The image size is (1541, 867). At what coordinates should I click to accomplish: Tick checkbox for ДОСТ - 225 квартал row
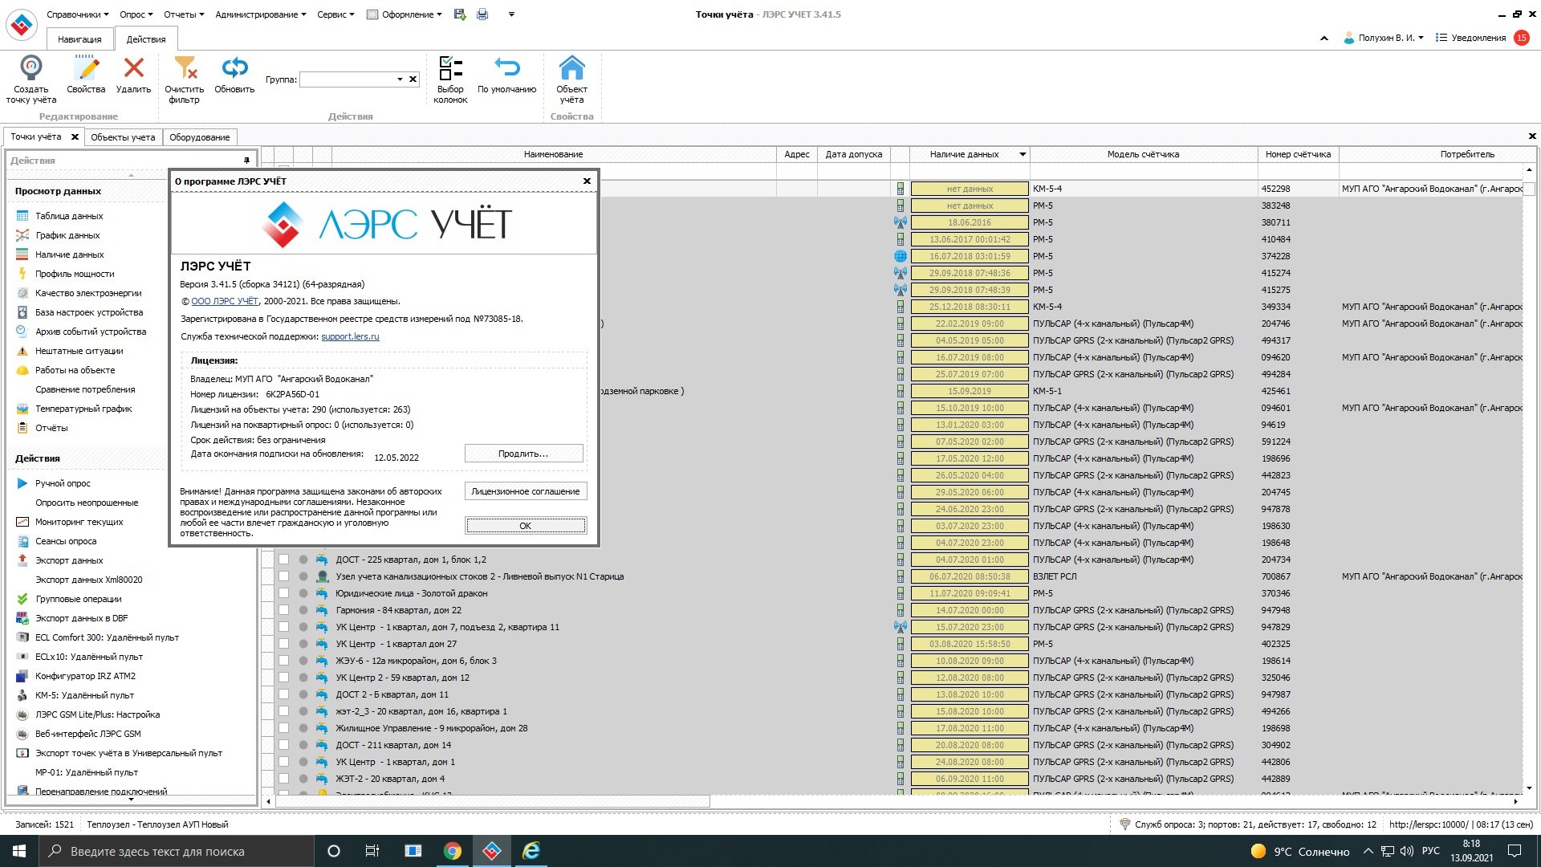283,560
